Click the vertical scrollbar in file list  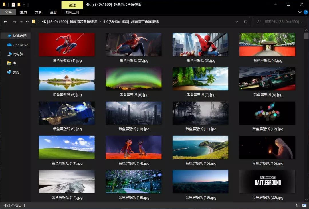[306, 114]
